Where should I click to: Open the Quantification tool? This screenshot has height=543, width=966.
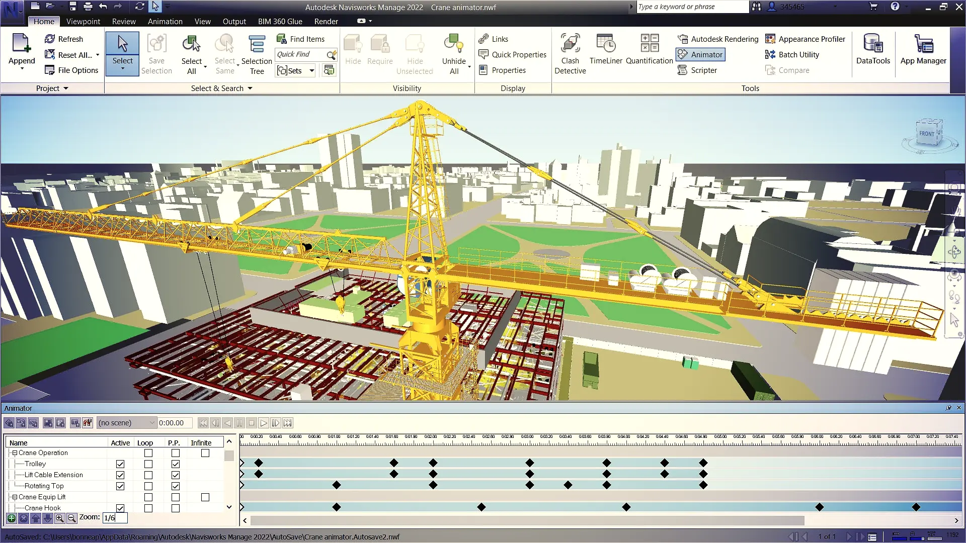(x=649, y=49)
